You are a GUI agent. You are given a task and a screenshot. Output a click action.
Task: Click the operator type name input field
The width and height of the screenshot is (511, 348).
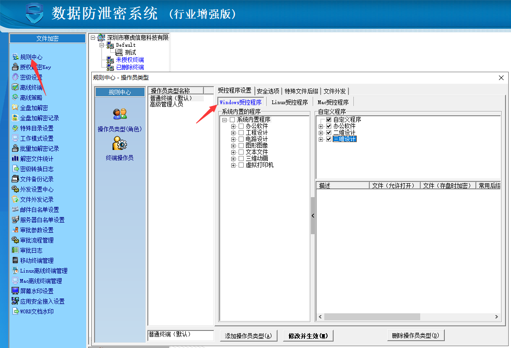click(181, 336)
